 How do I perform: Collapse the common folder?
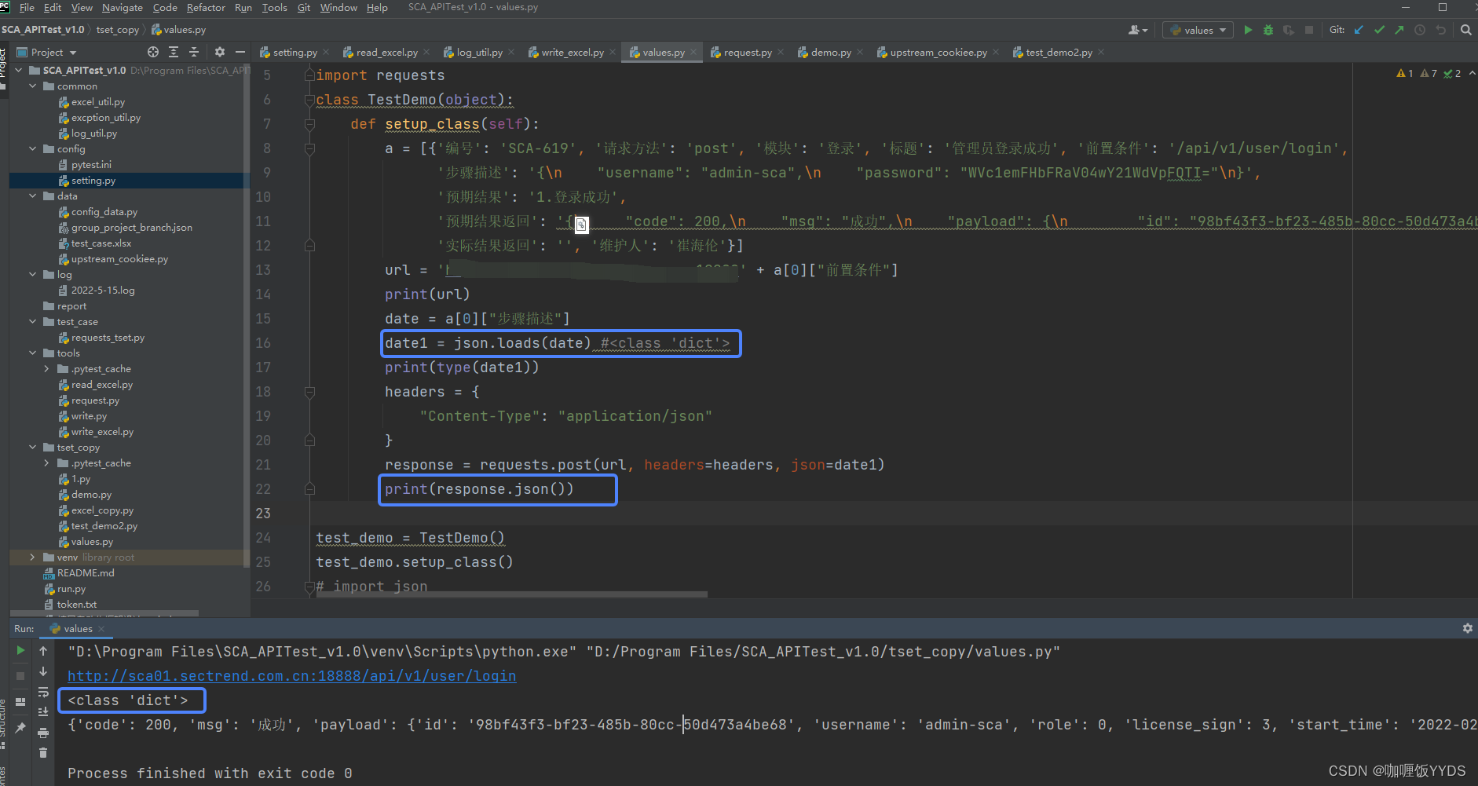coord(33,86)
